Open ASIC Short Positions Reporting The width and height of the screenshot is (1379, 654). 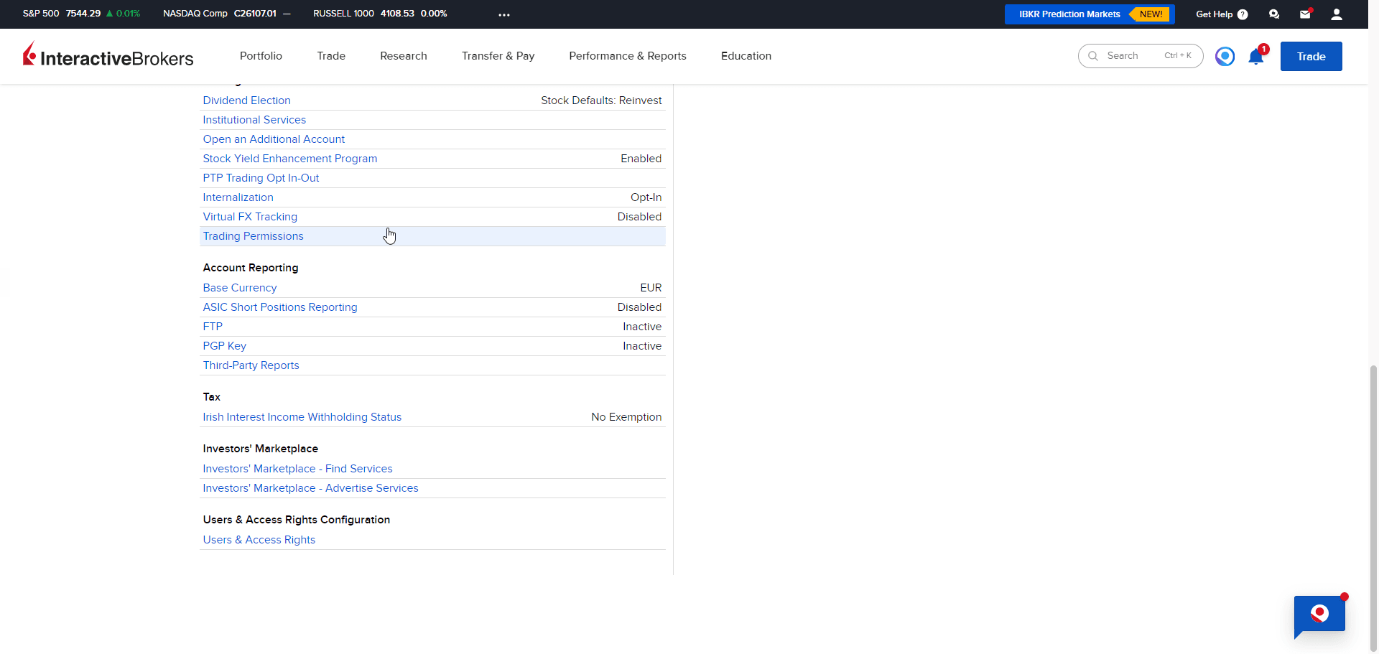click(279, 307)
